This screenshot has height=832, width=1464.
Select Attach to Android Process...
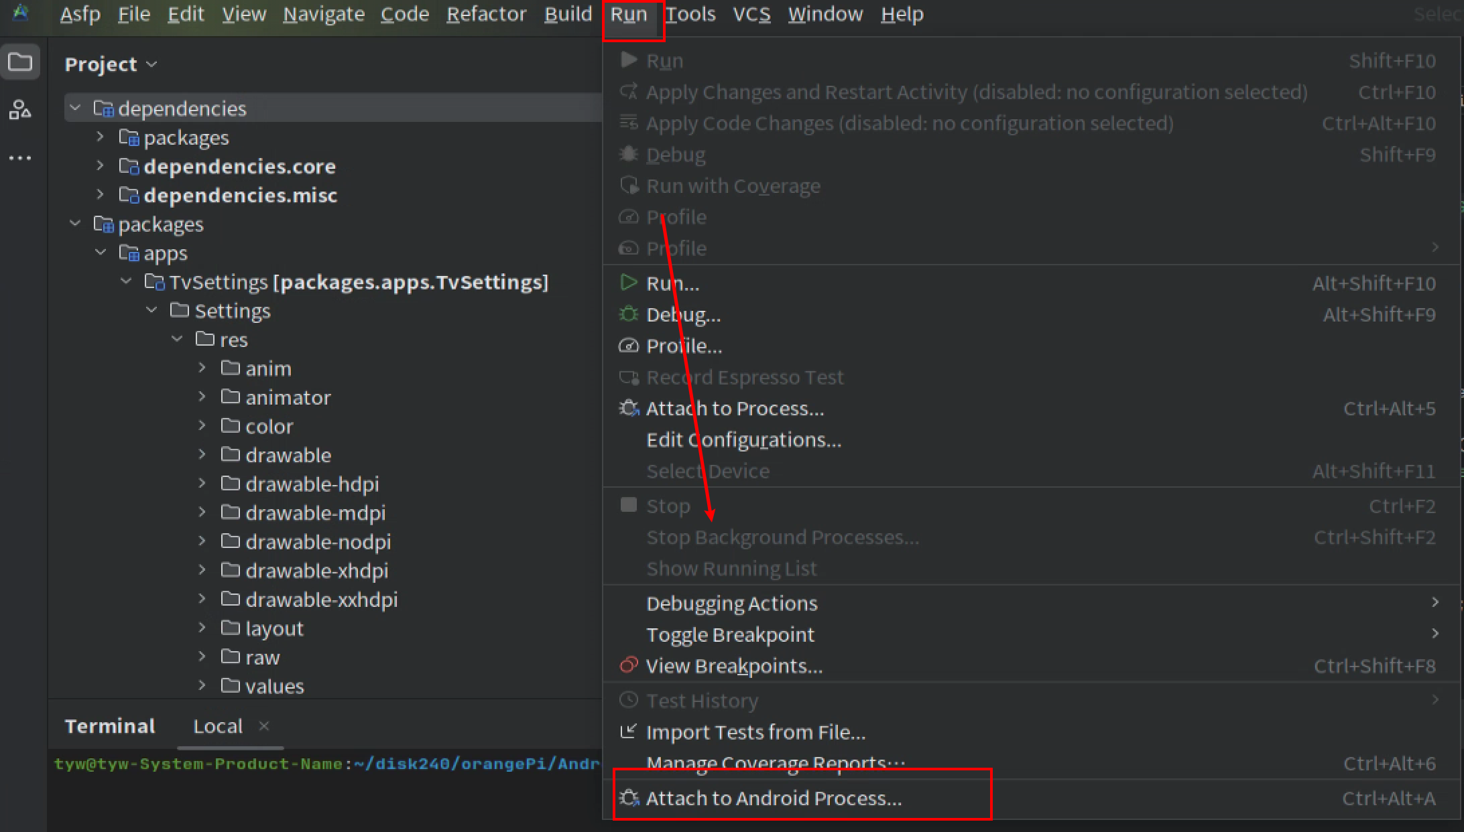click(x=774, y=798)
